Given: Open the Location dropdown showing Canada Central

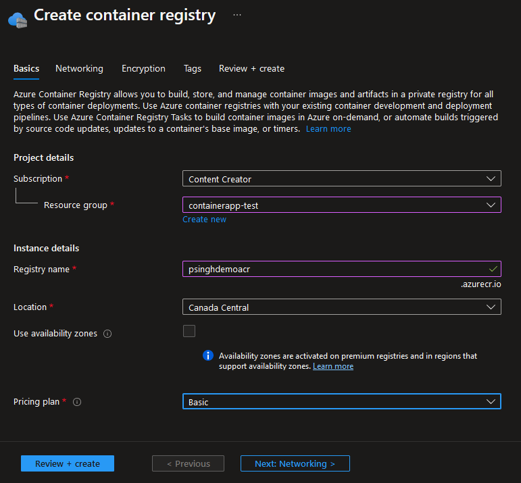Looking at the screenshot, I should (x=341, y=307).
